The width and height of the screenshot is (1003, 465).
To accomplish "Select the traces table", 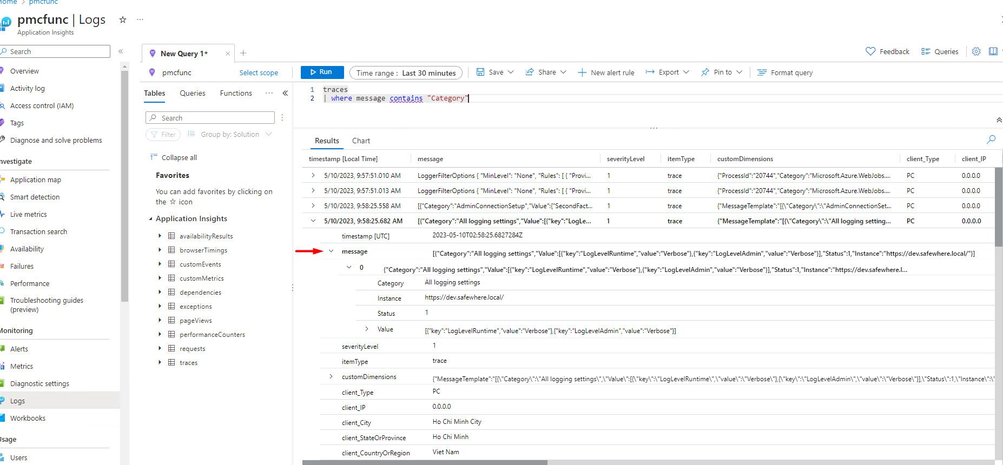I will click(x=189, y=363).
